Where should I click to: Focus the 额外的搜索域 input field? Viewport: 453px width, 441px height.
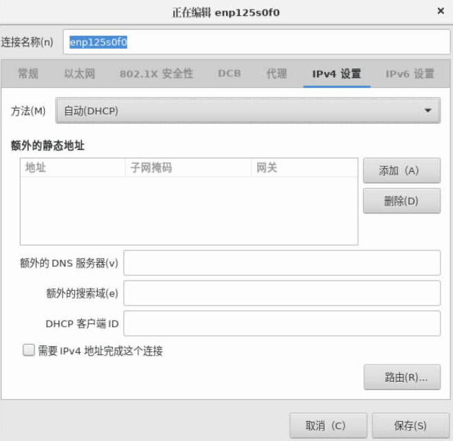[x=282, y=293]
